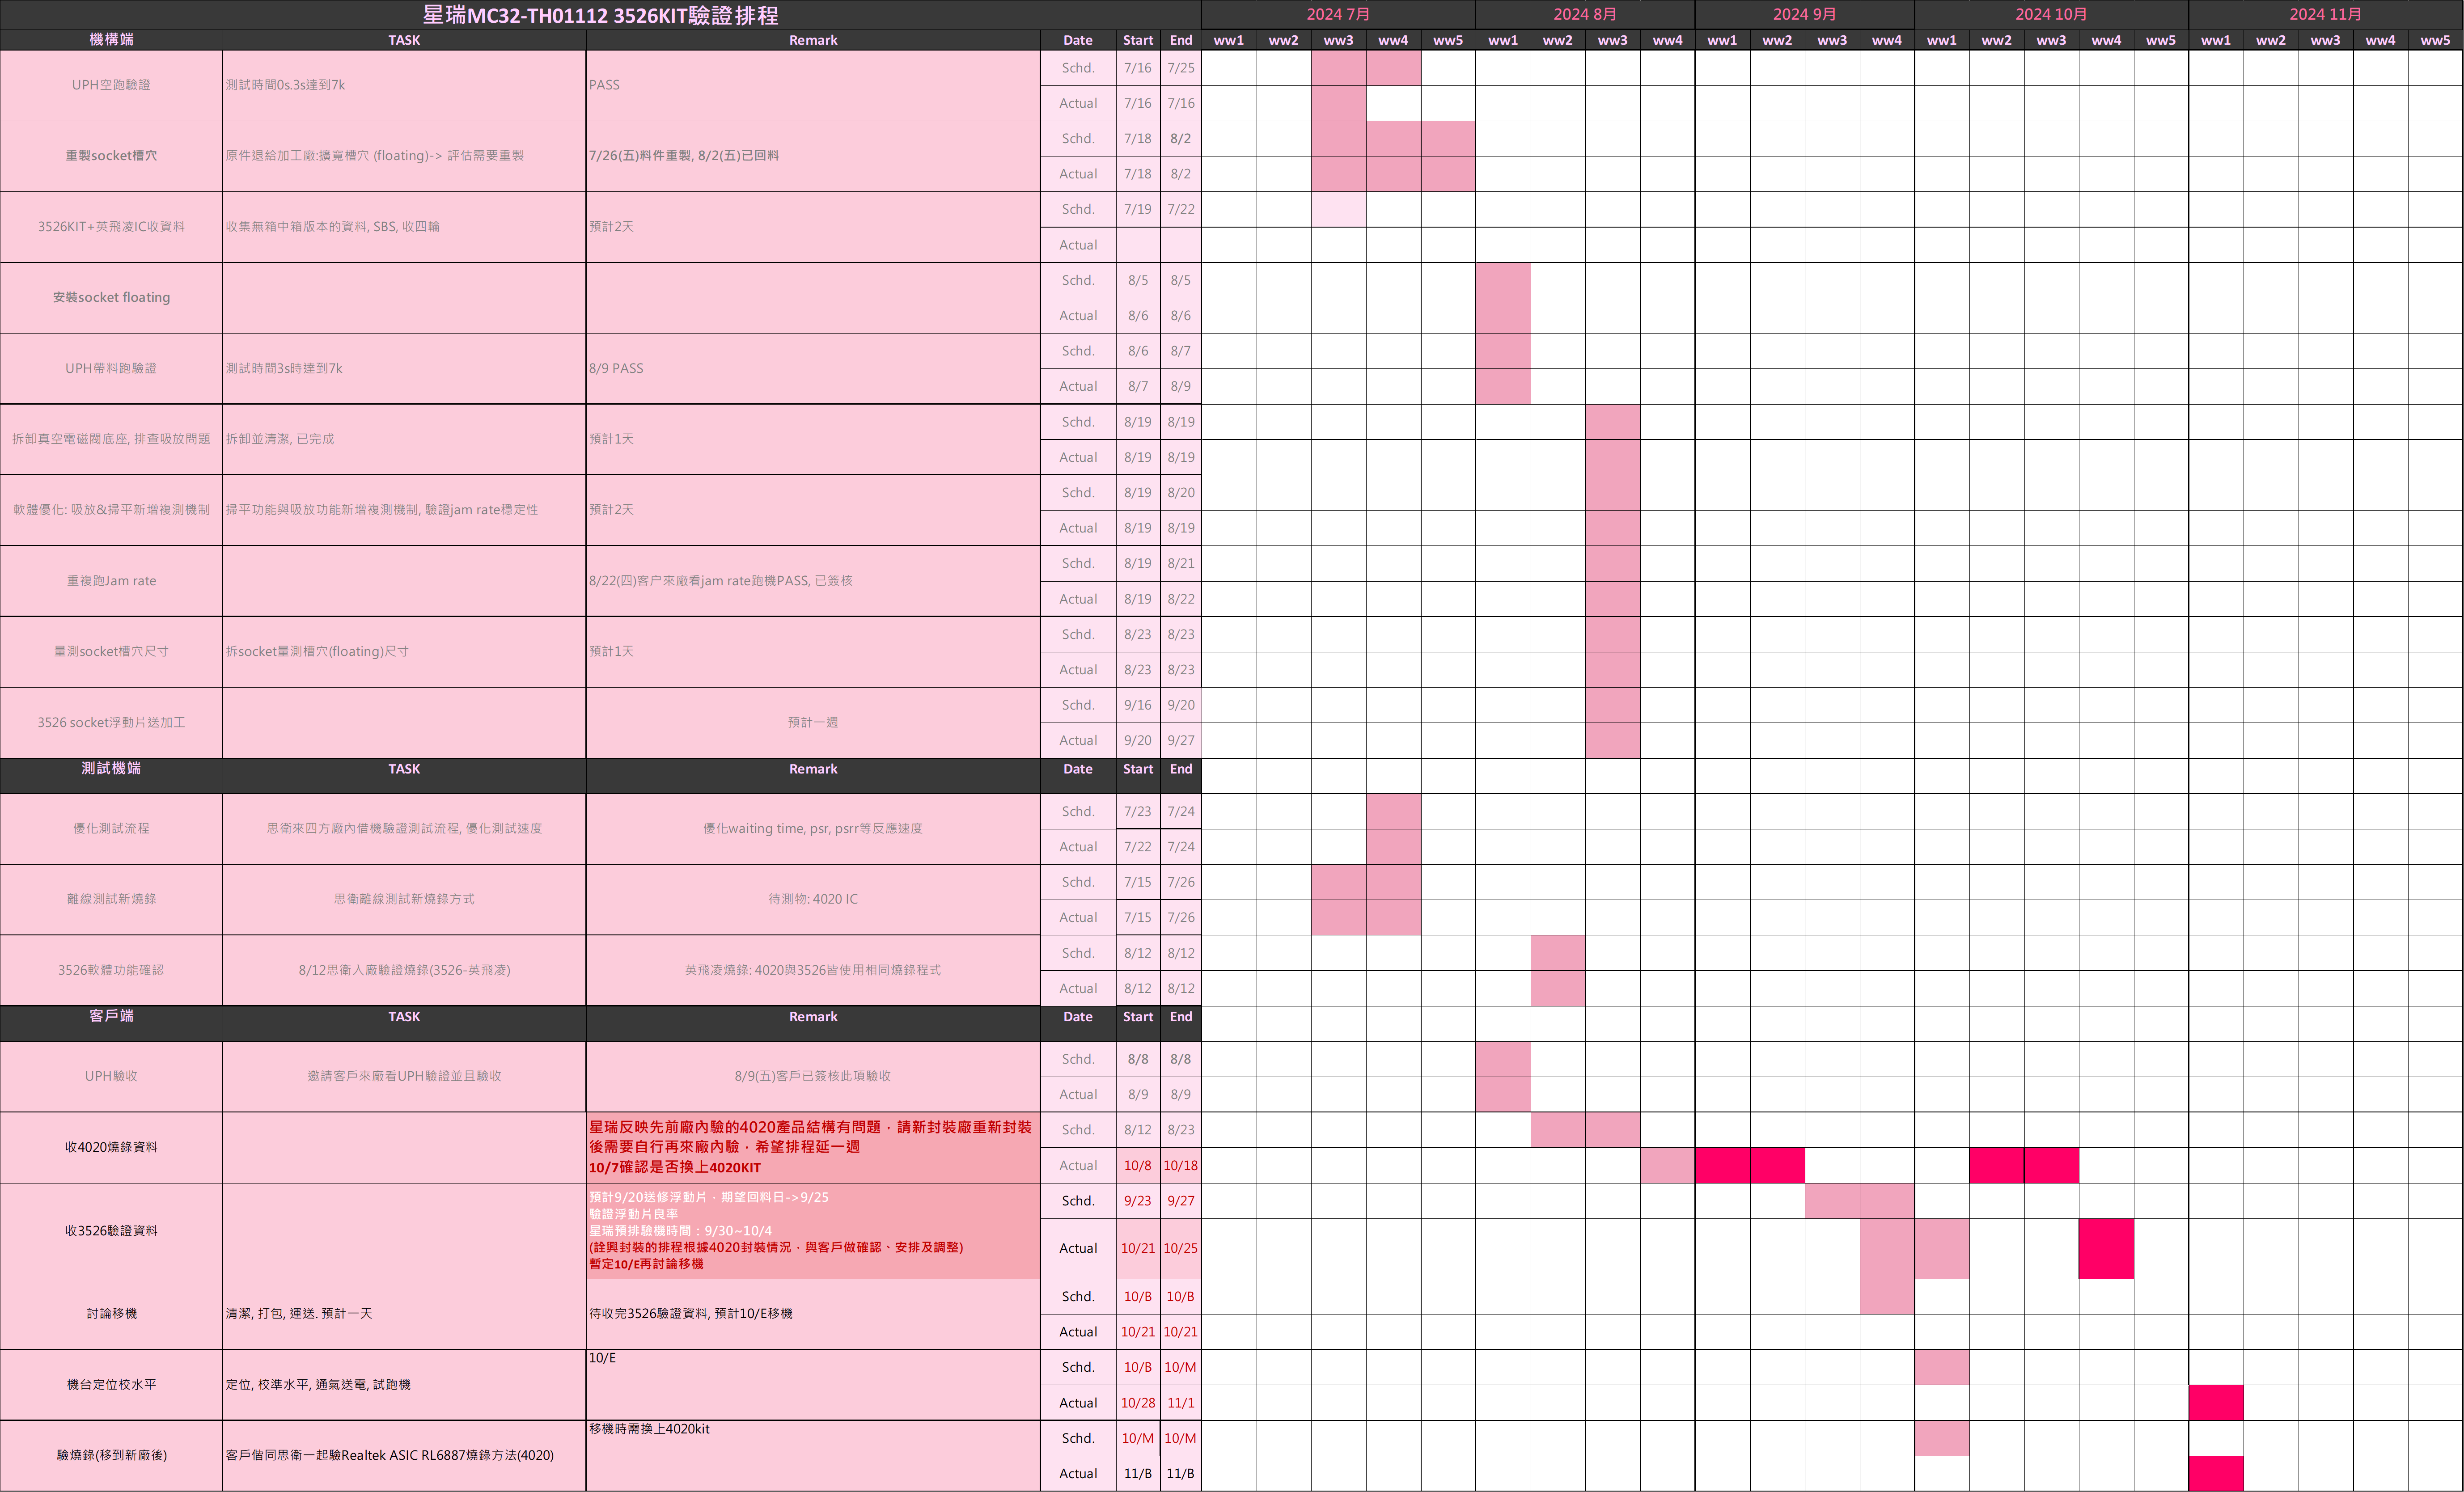Select the 安裝socket floating cell
The width and height of the screenshot is (2464, 1492).
click(111, 298)
